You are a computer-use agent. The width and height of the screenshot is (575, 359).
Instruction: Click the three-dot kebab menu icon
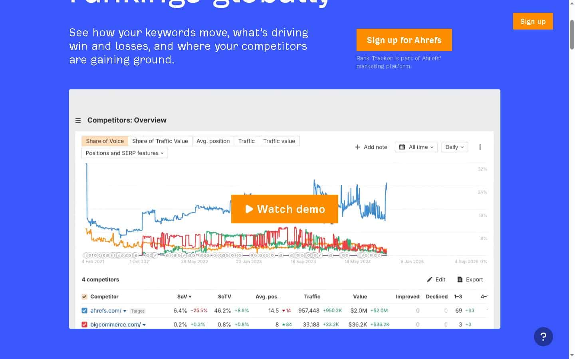point(480,147)
